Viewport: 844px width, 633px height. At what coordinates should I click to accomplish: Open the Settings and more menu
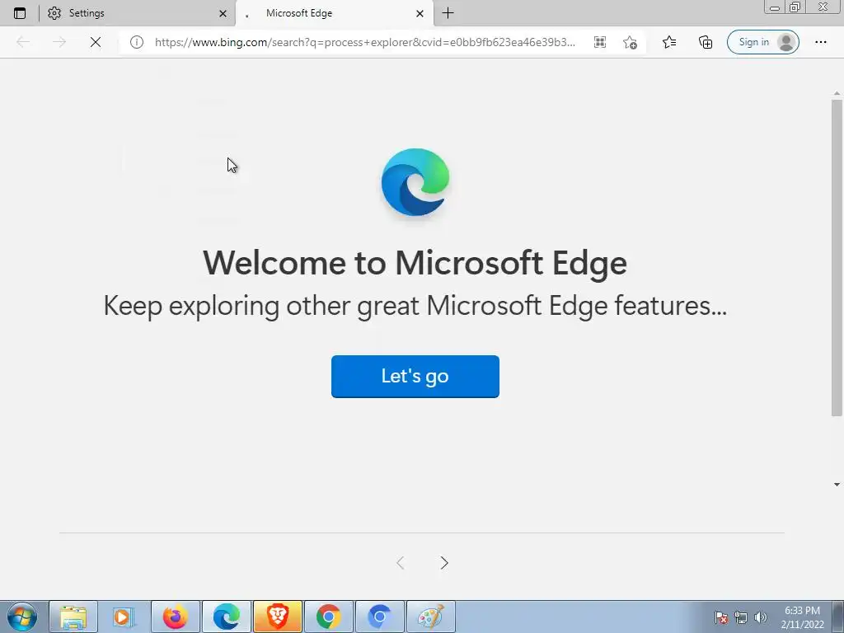(x=820, y=42)
